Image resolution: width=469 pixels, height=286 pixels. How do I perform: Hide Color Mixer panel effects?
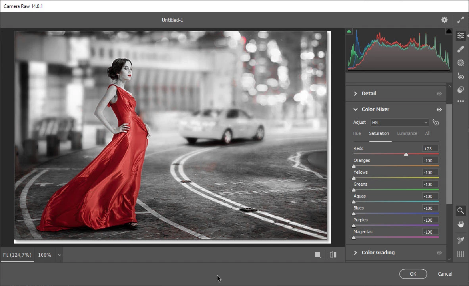click(x=439, y=109)
